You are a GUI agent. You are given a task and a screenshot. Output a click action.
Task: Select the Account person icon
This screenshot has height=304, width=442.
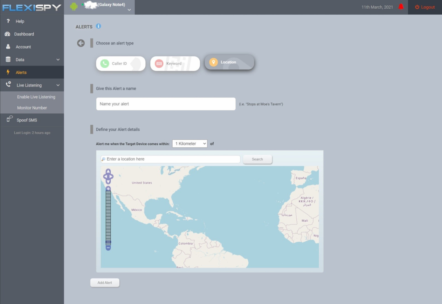click(8, 47)
